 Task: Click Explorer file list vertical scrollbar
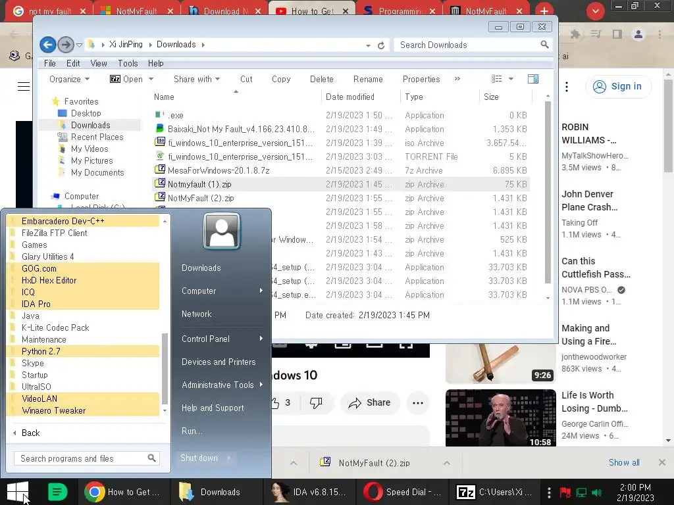[548, 193]
